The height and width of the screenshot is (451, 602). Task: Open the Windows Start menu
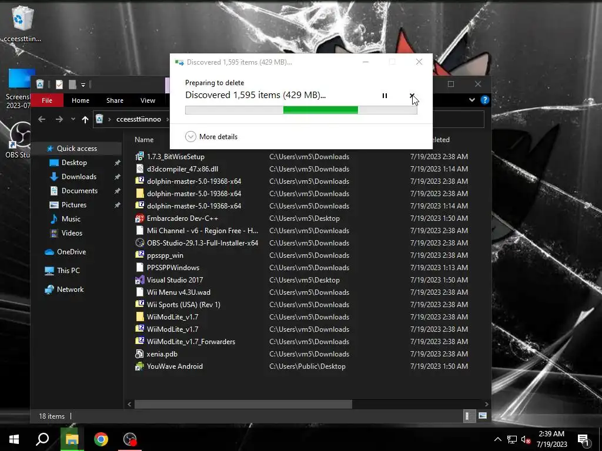point(14,439)
